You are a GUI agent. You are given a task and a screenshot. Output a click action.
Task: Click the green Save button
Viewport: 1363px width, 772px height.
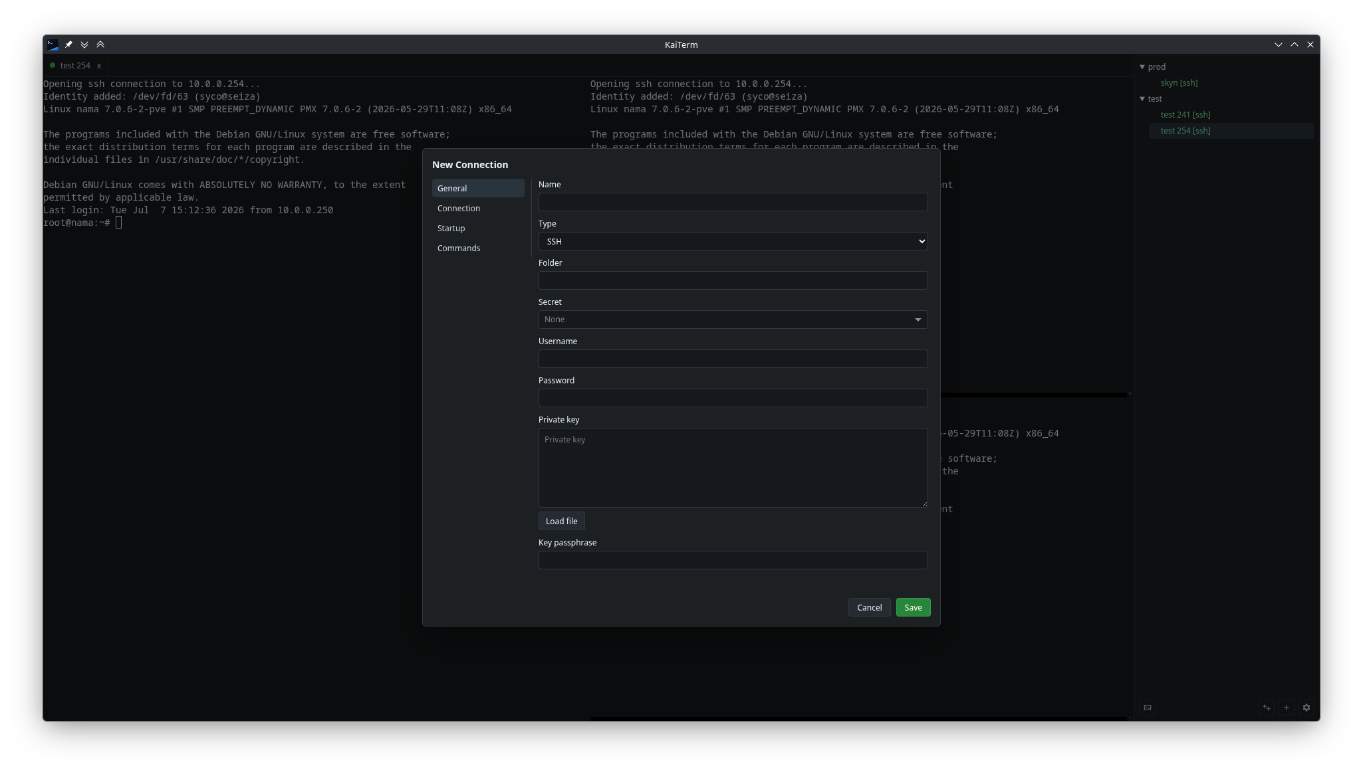pos(913,607)
